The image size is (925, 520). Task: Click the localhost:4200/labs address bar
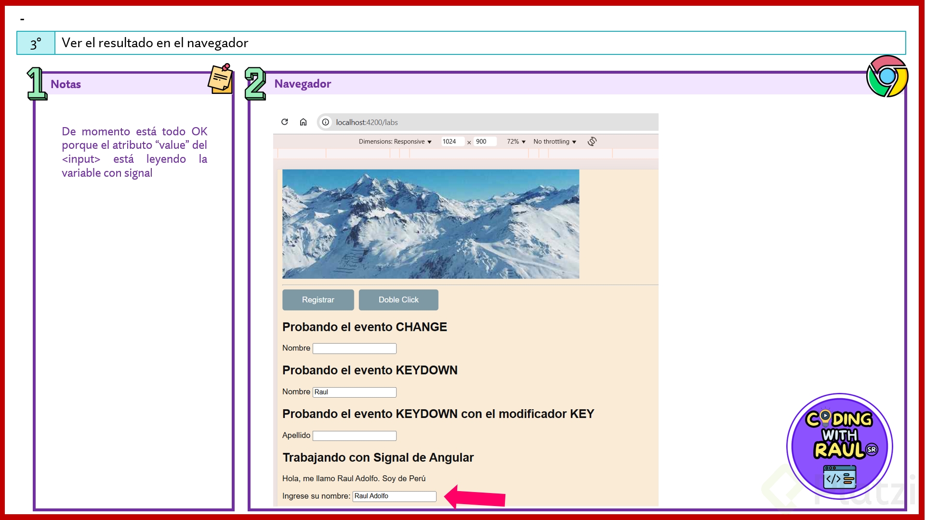click(487, 122)
